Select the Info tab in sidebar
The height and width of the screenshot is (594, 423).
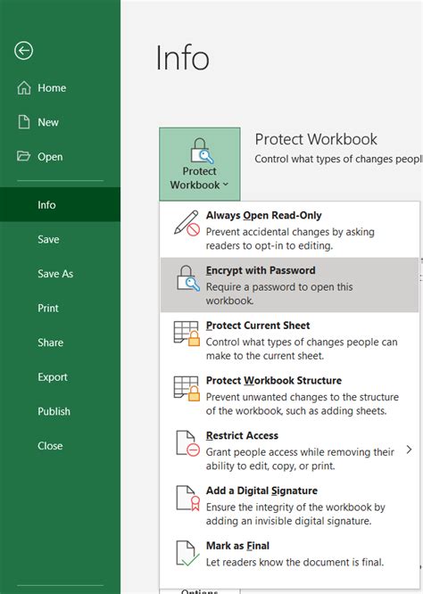click(x=60, y=204)
